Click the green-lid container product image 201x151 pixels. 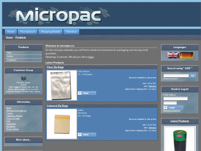pos(180,139)
